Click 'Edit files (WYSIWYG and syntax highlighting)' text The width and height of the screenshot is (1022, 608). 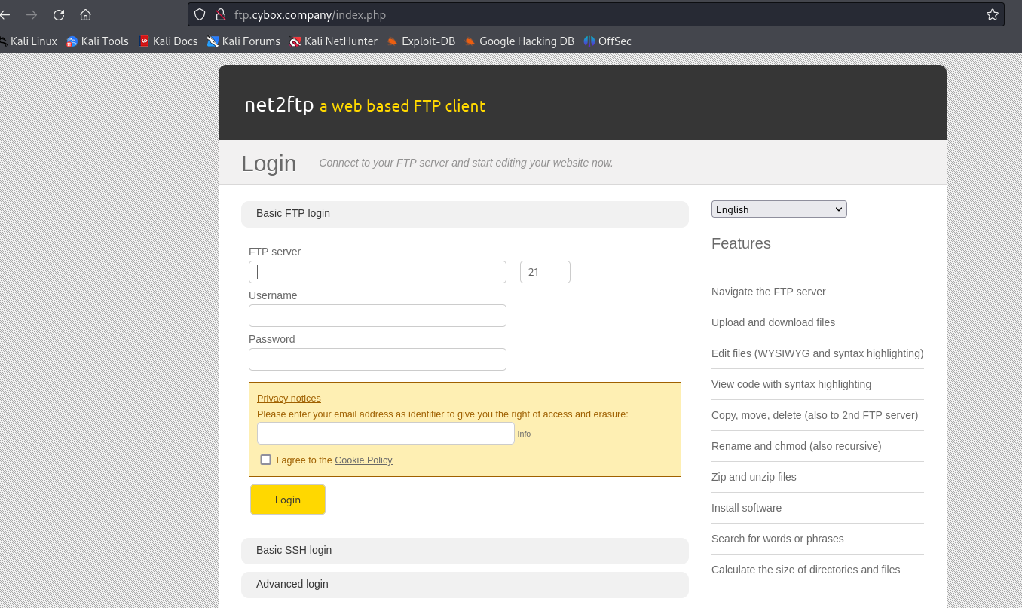click(818, 353)
